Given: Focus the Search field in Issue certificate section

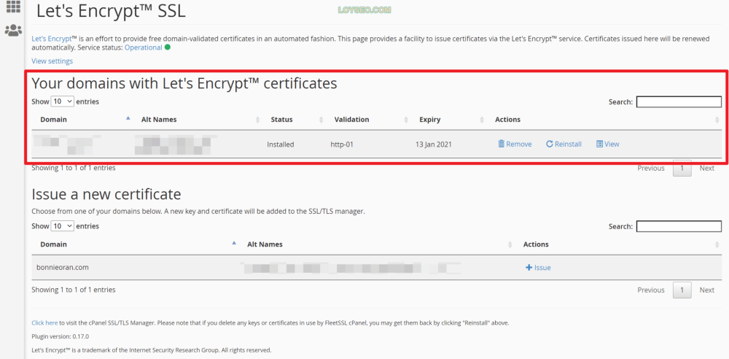Looking at the screenshot, I should 679,226.
